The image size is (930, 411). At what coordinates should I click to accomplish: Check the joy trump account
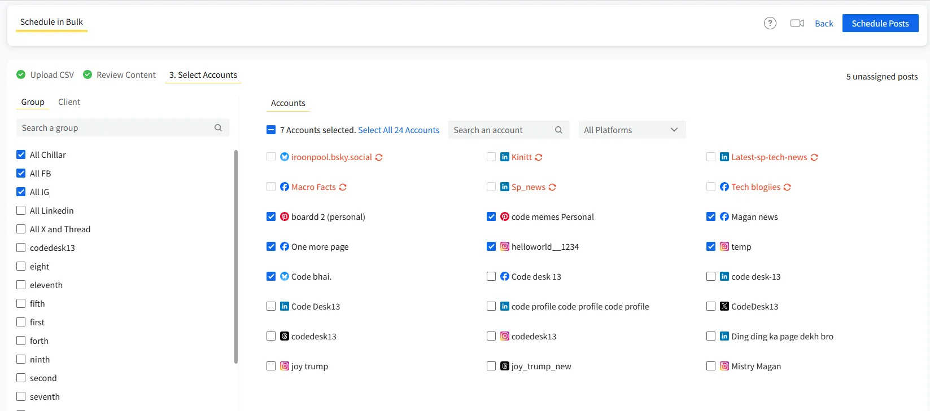(271, 366)
